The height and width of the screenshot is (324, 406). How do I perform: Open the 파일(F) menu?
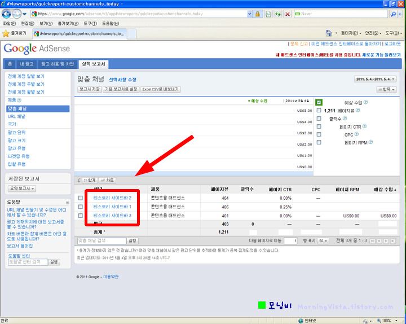[10, 24]
